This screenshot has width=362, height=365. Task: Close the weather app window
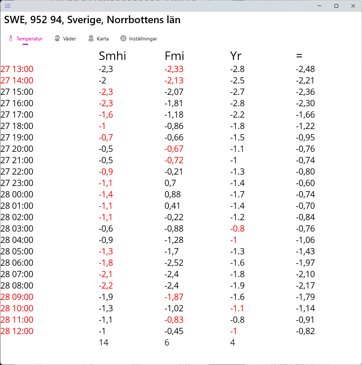tap(353, 6)
